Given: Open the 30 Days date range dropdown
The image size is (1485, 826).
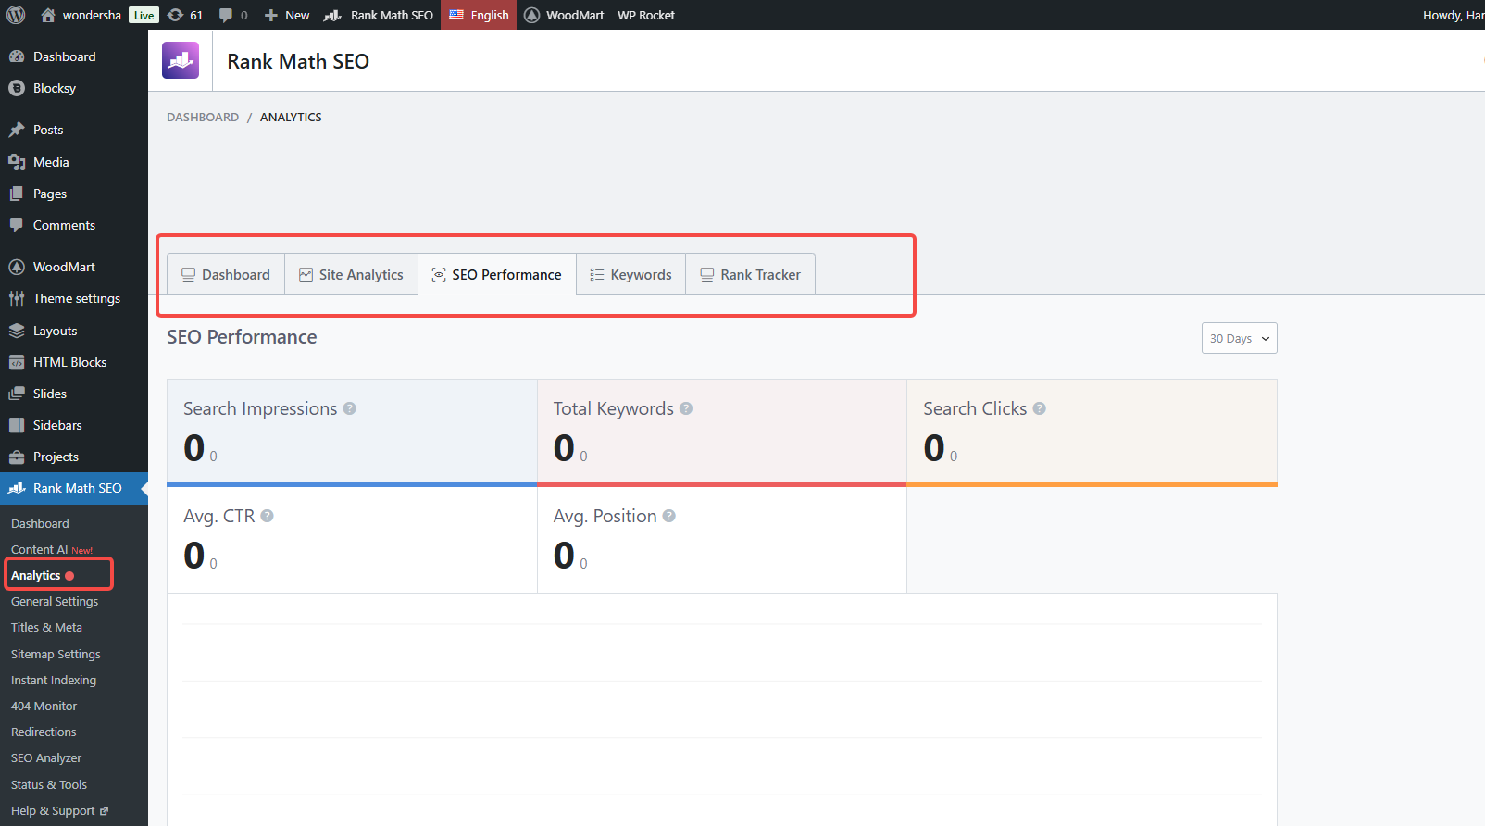Looking at the screenshot, I should [1239, 338].
